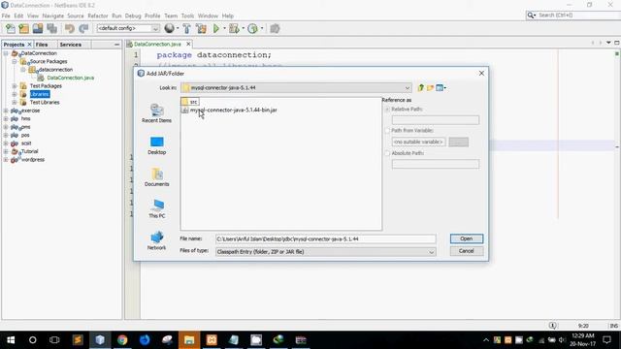
Task: Open the File menu
Action: [x=6, y=16]
